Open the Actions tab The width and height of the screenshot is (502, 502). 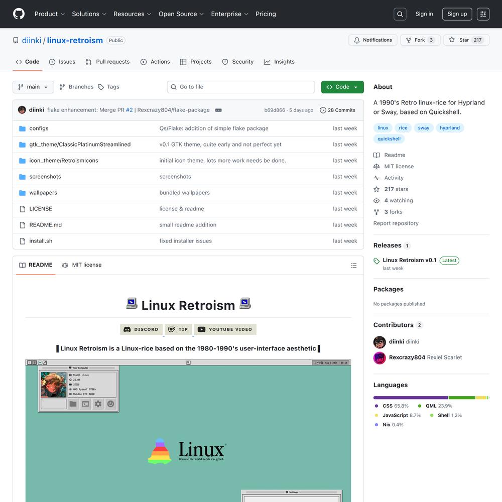(155, 62)
